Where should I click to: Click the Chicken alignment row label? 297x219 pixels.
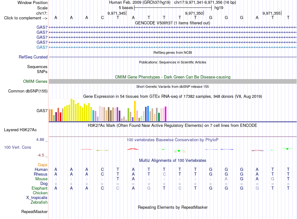point(40,193)
